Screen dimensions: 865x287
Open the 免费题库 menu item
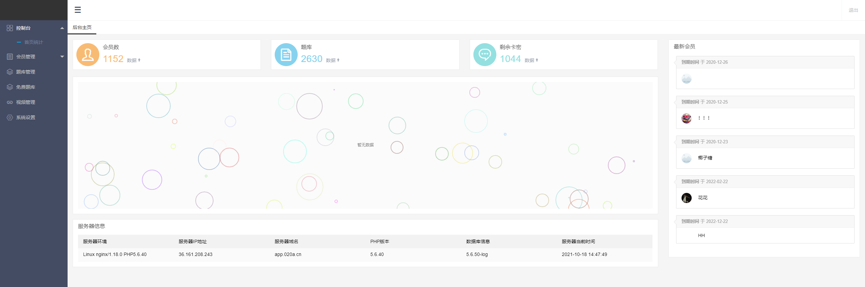pos(26,87)
